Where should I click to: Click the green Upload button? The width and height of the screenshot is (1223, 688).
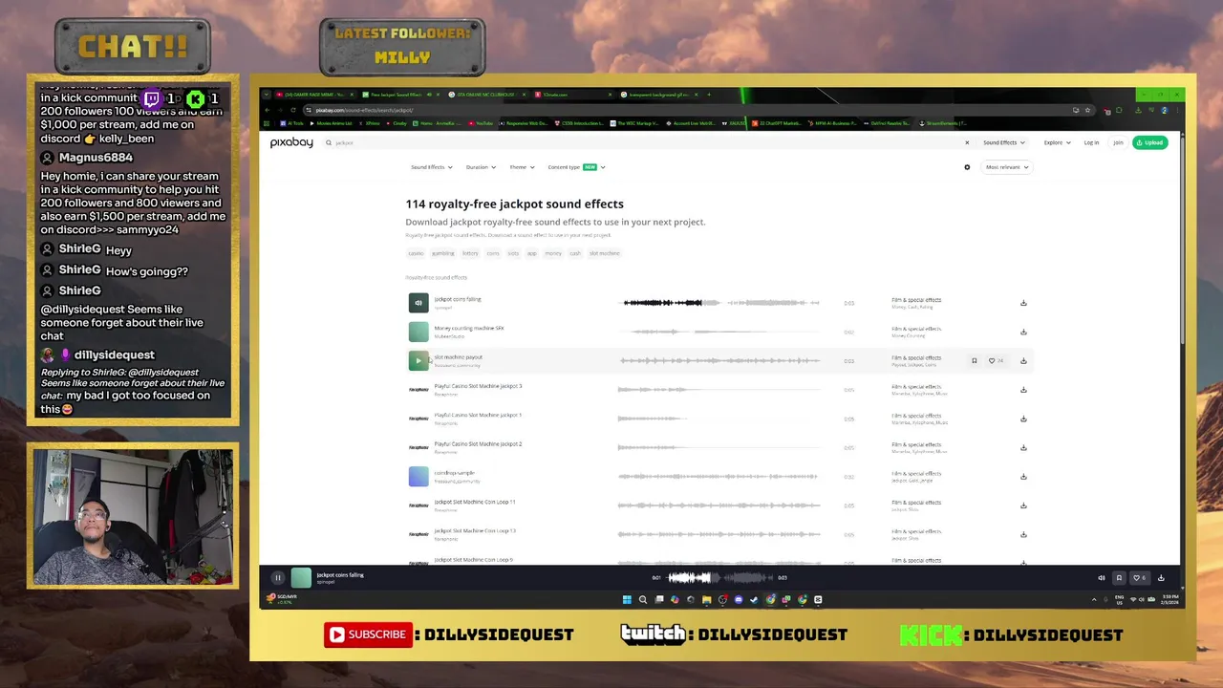[x=1150, y=142]
